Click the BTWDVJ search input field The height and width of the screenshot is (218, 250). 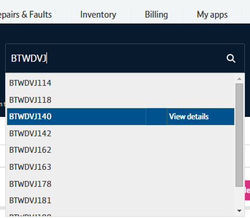tap(115, 58)
